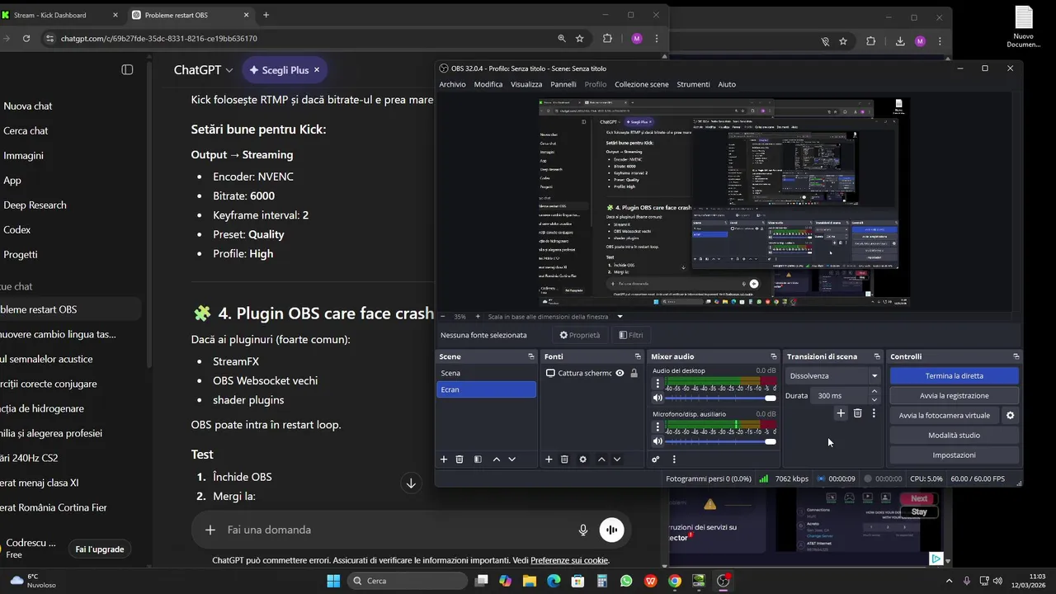Image resolution: width=1056 pixels, height=594 pixels.
Task: Delete selected source in Fonti panel
Action: [x=564, y=460]
